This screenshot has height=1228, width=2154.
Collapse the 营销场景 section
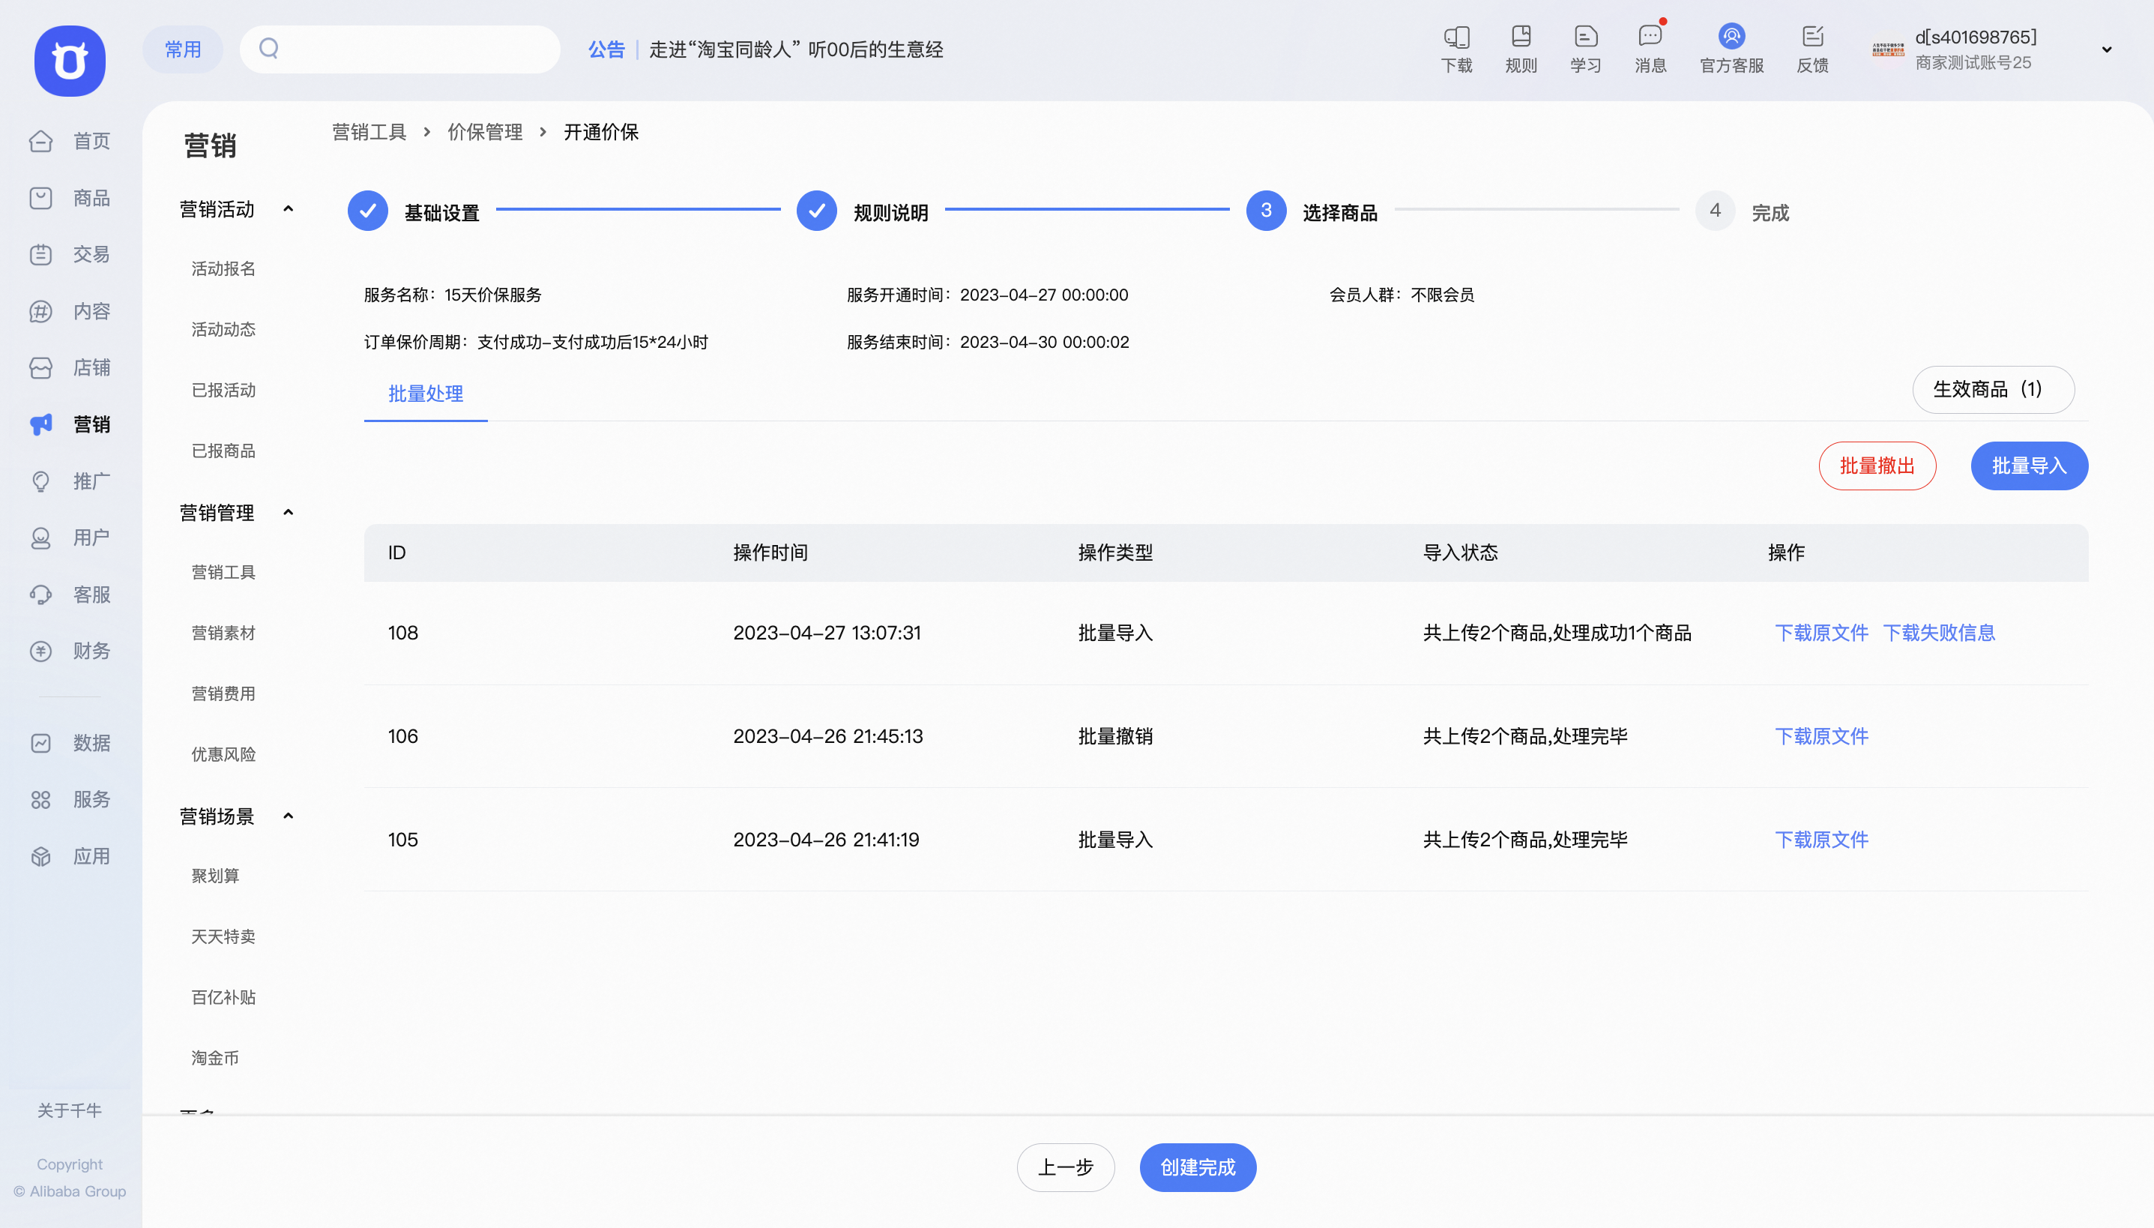[x=289, y=816]
